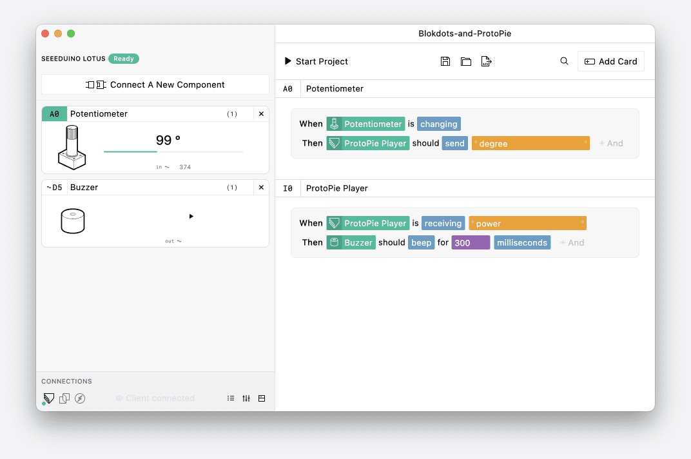Select the Potentiometer illustration
The height and width of the screenshot is (459, 691).
point(72,147)
